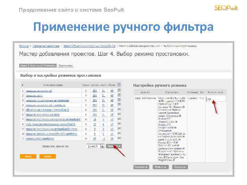Switch to the 'Страницы' step tab
Viewport: 247px width, 185px height.
pyautogui.click(x=35, y=65)
